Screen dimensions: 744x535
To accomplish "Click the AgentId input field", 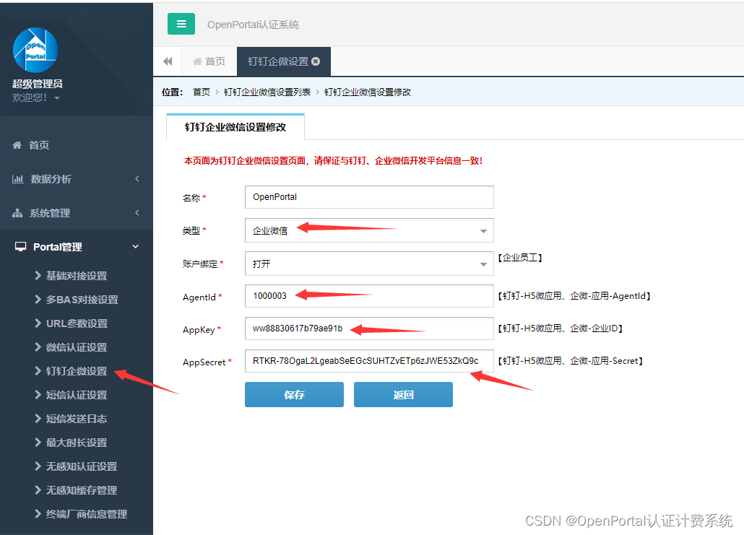I will click(369, 296).
